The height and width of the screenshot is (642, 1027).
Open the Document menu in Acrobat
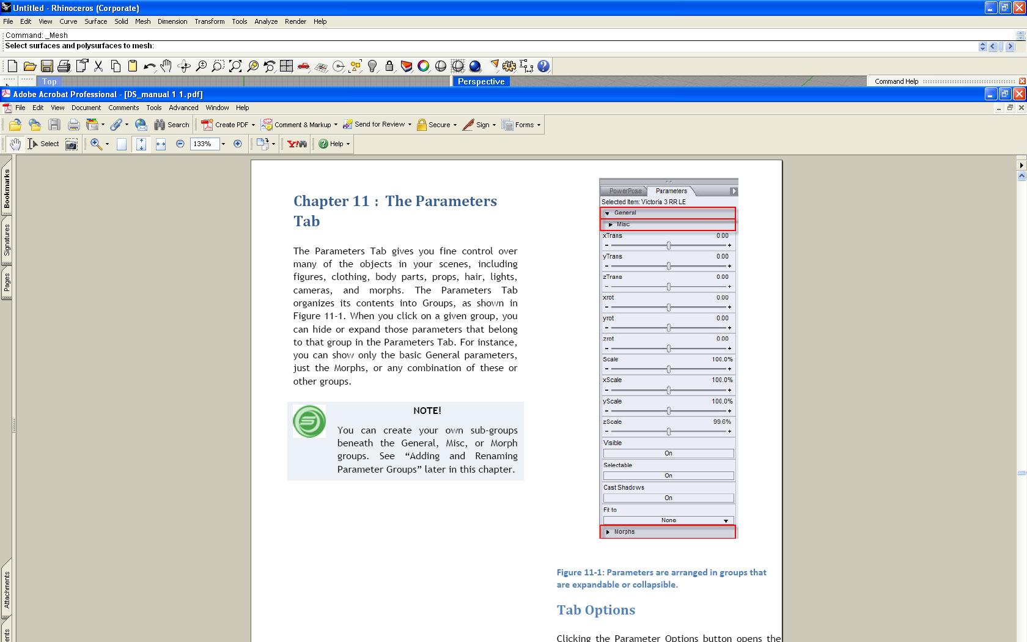tap(86, 108)
